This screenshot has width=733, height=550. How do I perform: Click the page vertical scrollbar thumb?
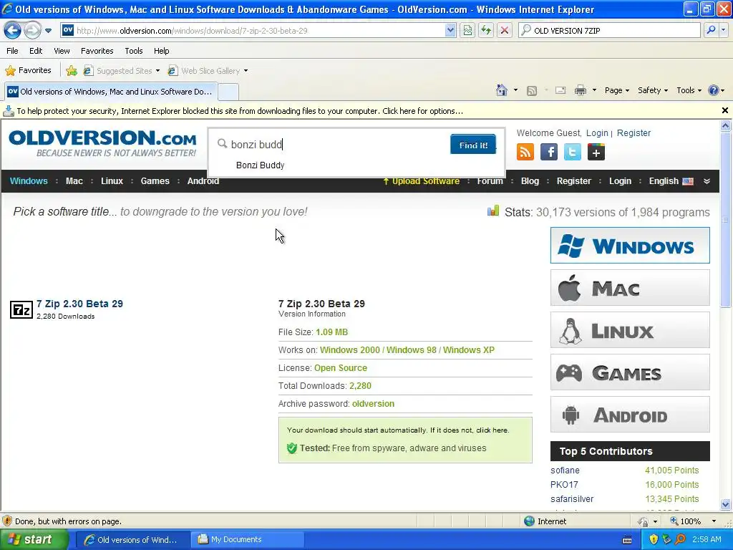click(725, 220)
